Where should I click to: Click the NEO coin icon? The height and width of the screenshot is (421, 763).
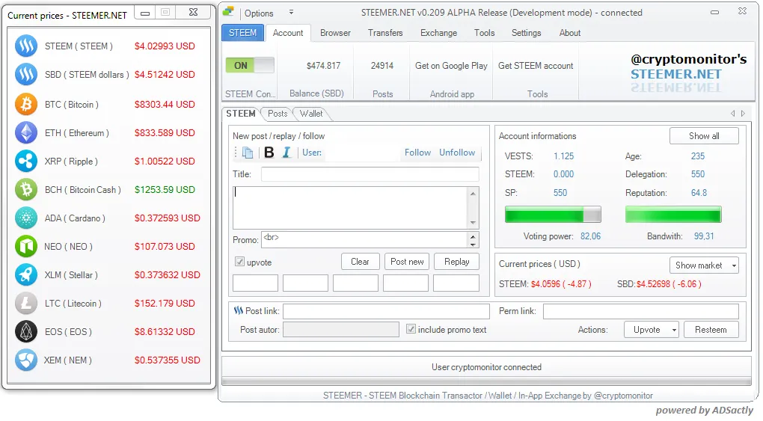pos(26,246)
